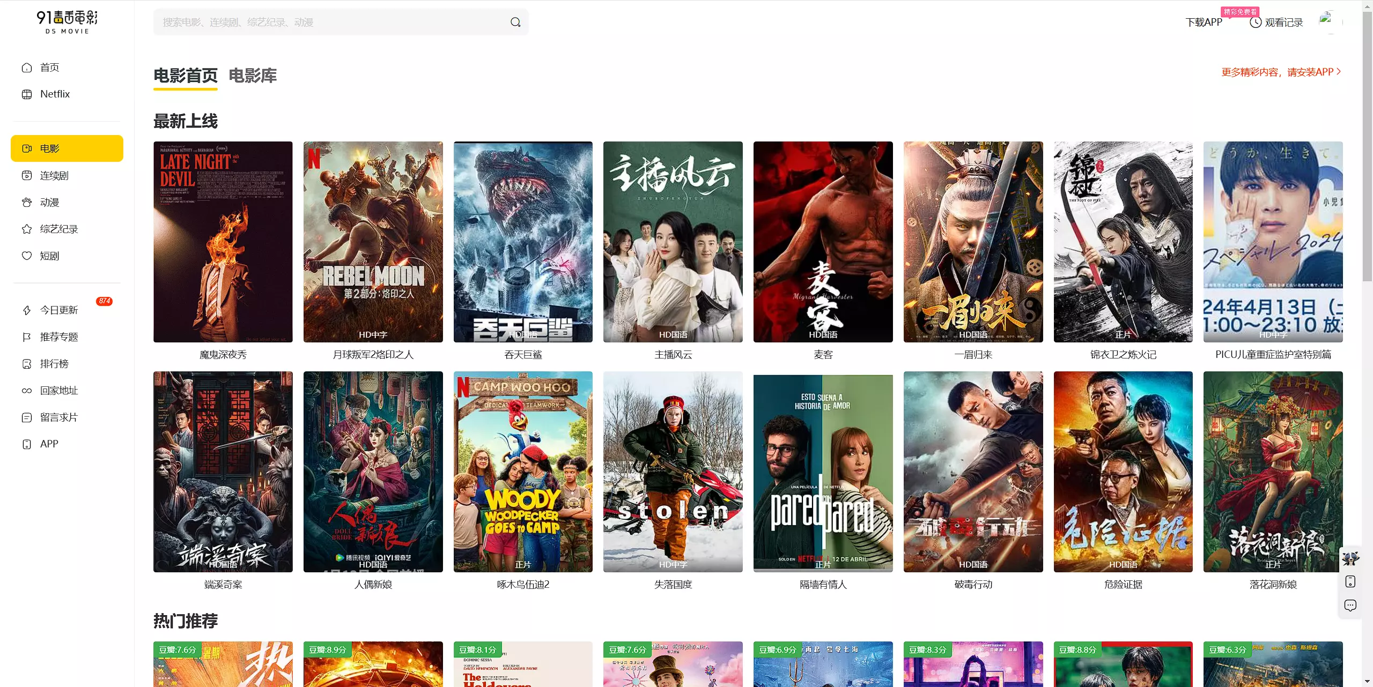
Task: Select the 电影首页 tab
Action: coord(186,76)
